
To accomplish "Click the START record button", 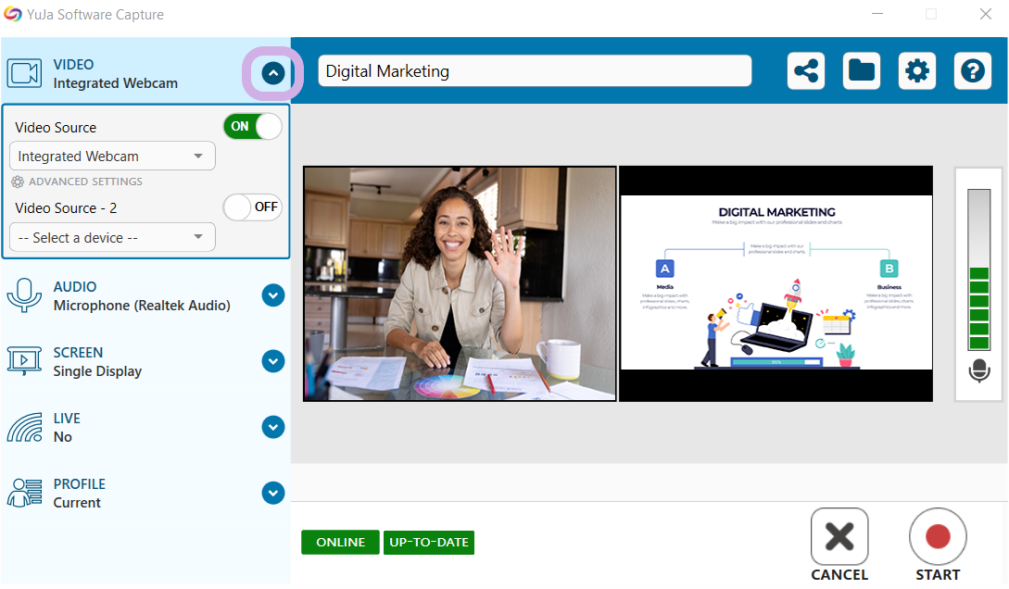I will point(938,537).
